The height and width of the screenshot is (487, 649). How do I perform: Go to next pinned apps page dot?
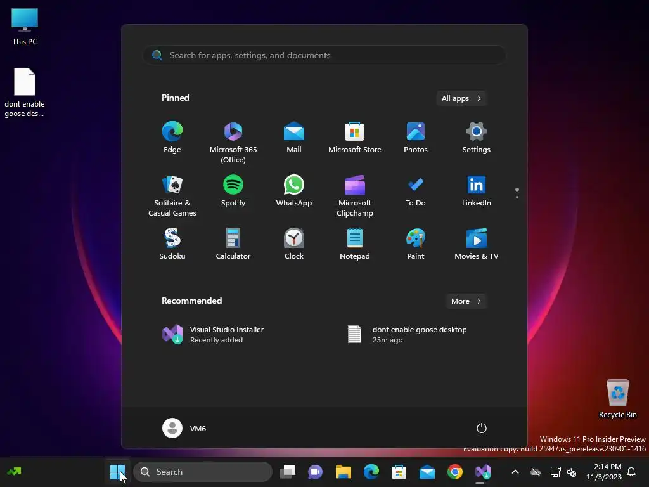point(517,197)
